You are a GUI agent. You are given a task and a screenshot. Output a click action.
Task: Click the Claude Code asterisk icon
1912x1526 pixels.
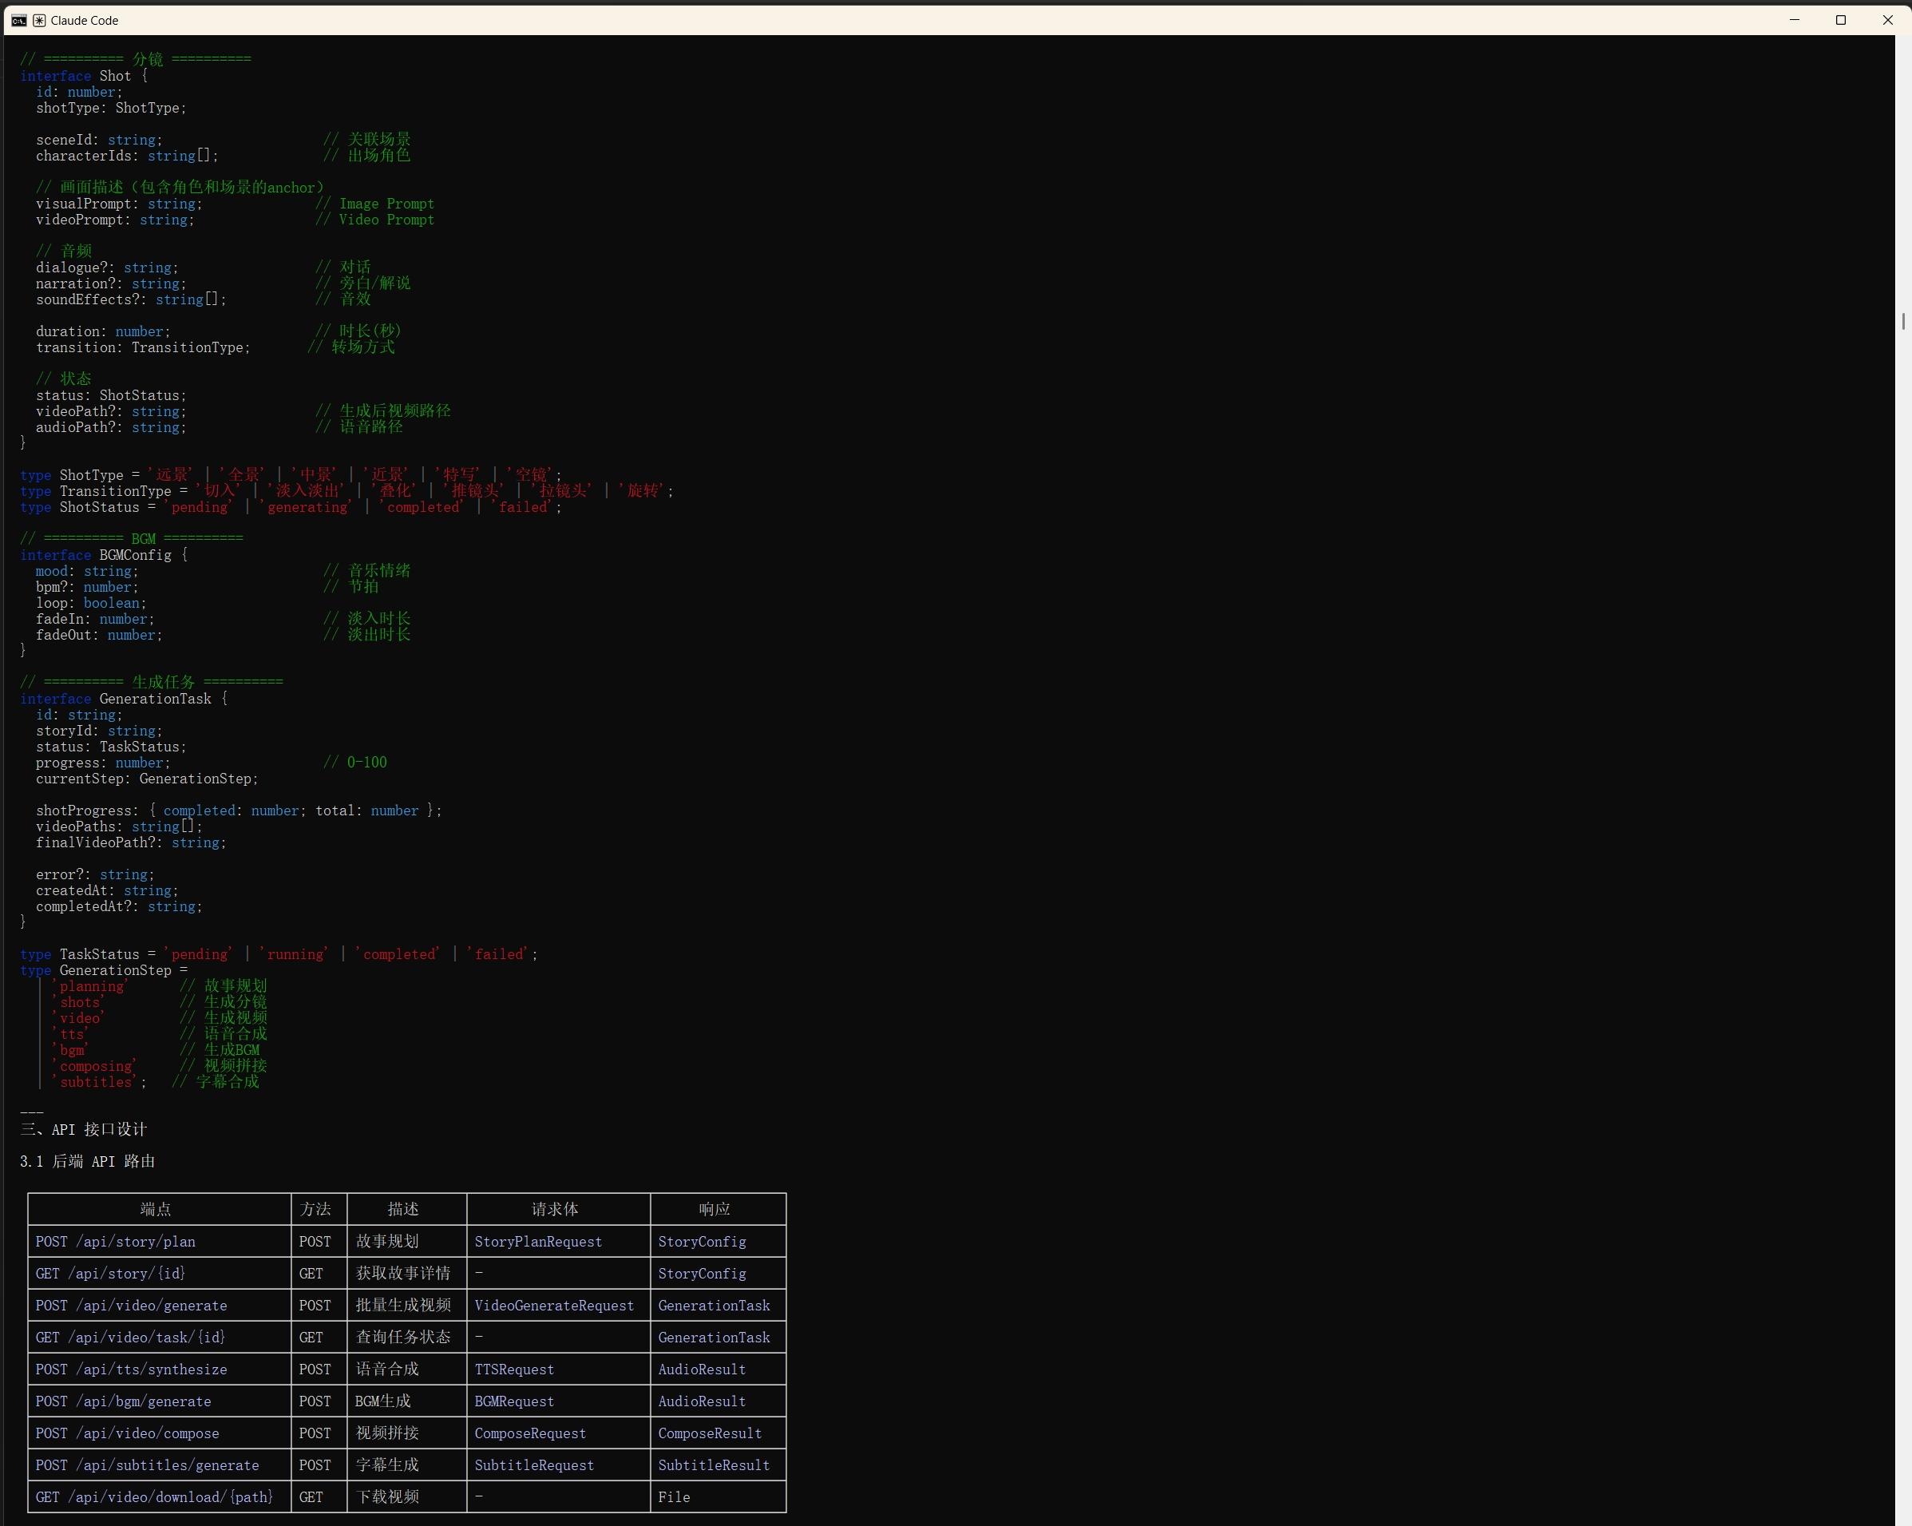pos(39,21)
